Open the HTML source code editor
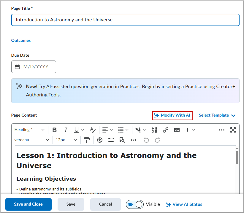This screenshot has width=244, height=213. (x=133, y=140)
